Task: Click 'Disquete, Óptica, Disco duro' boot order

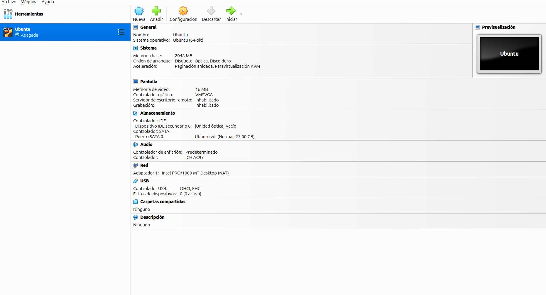Action: click(x=203, y=61)
